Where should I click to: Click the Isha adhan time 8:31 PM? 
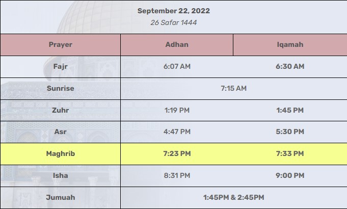coord(177,175)
